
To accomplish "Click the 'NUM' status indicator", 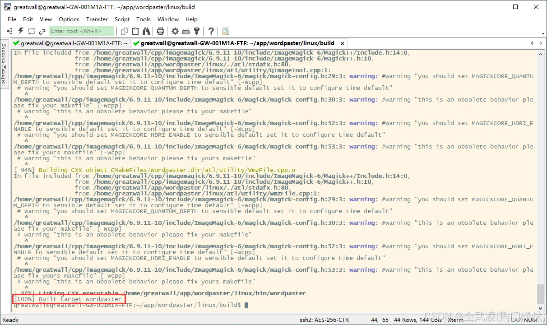I will (x=531, y=320).
